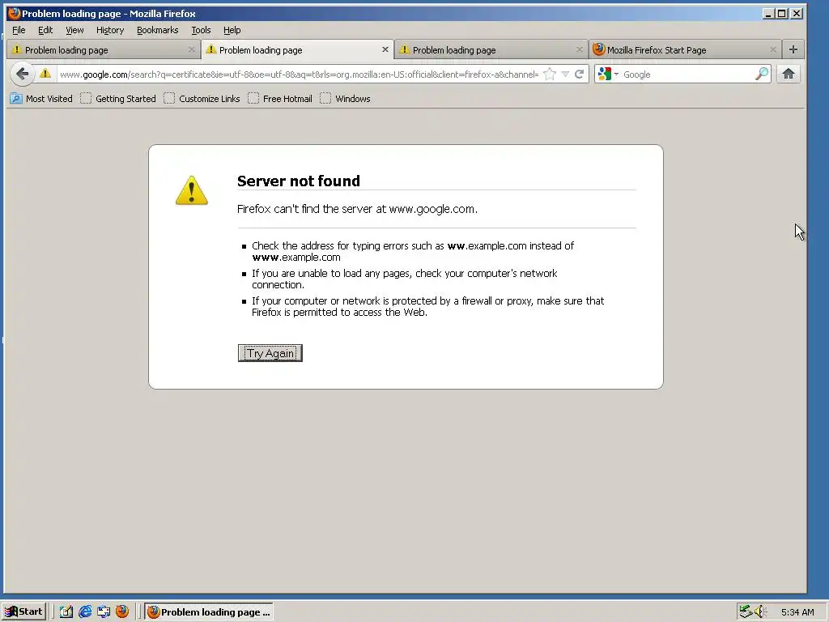Image resolution: width=829 pixels, height=622 pixels.
Task: Click the 5:34 AM clock
Action: coord(797,612)
